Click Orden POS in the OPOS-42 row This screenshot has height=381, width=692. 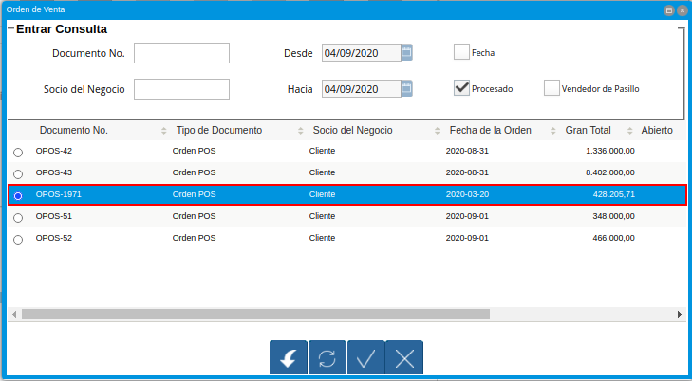(x=195, y=151)
